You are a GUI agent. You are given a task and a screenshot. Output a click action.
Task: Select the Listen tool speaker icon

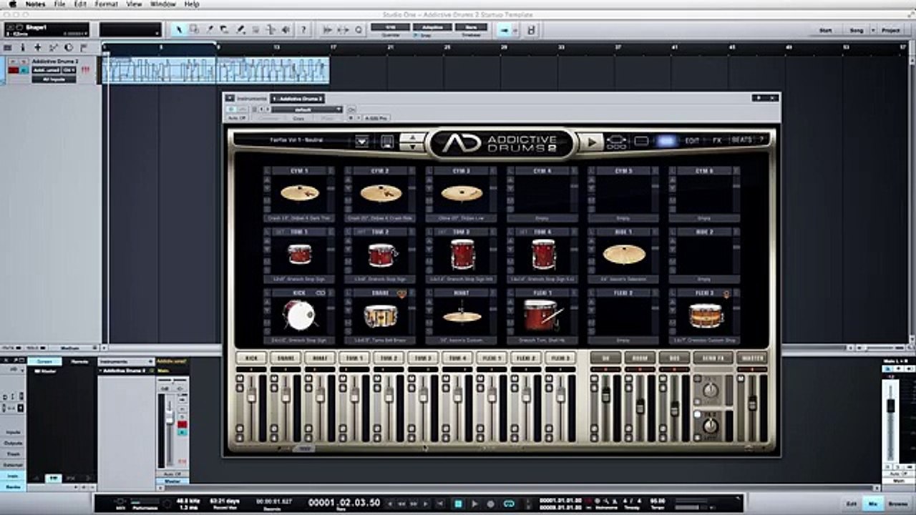pos(286,29)
